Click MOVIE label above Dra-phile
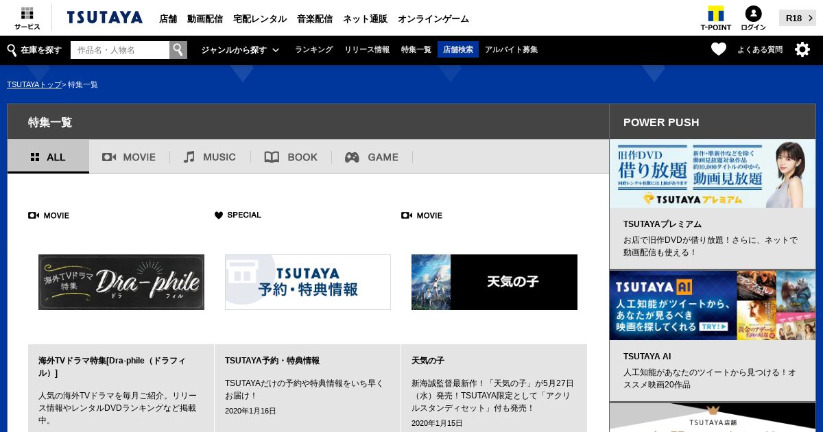 pos(49,215)
